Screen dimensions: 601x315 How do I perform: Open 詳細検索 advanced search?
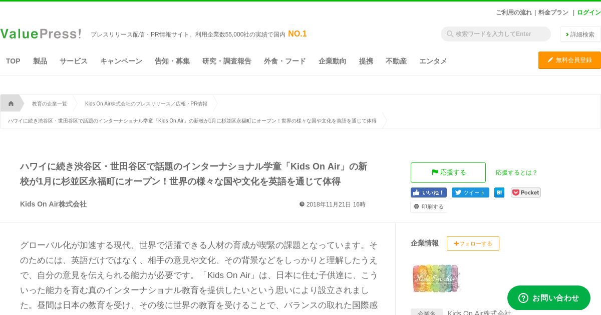580,34
